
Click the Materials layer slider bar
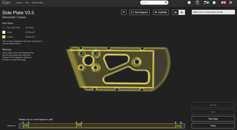[x=102, y=126]
